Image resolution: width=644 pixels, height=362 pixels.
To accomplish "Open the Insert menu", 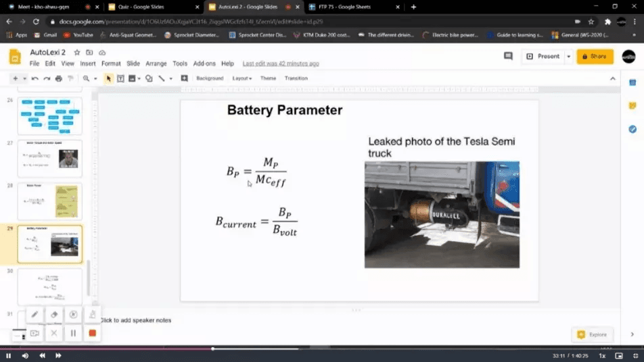I will point(87,63).
